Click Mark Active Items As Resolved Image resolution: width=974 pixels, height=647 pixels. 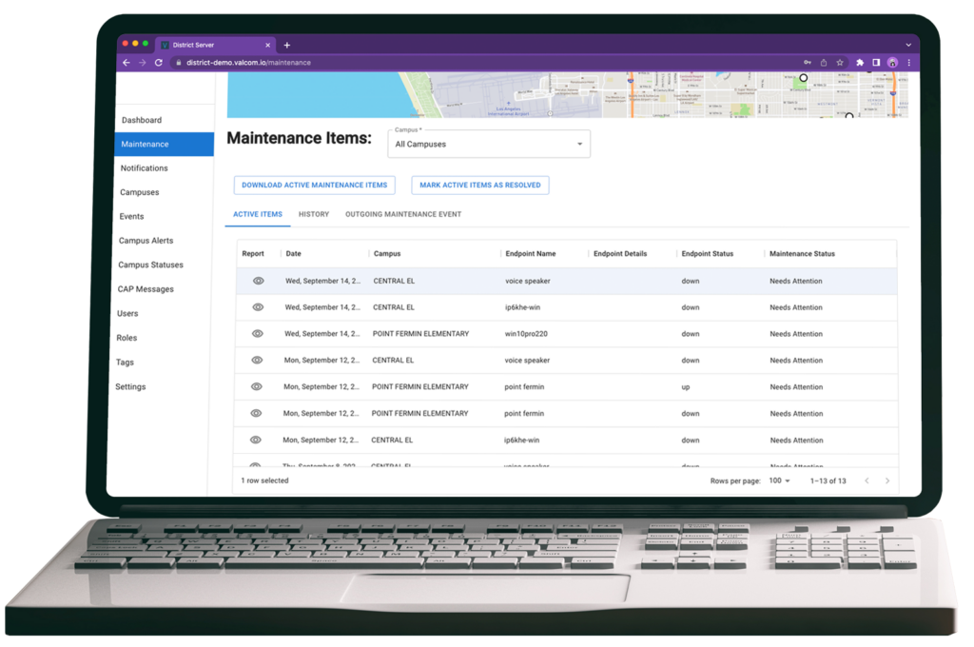point(479,186)
